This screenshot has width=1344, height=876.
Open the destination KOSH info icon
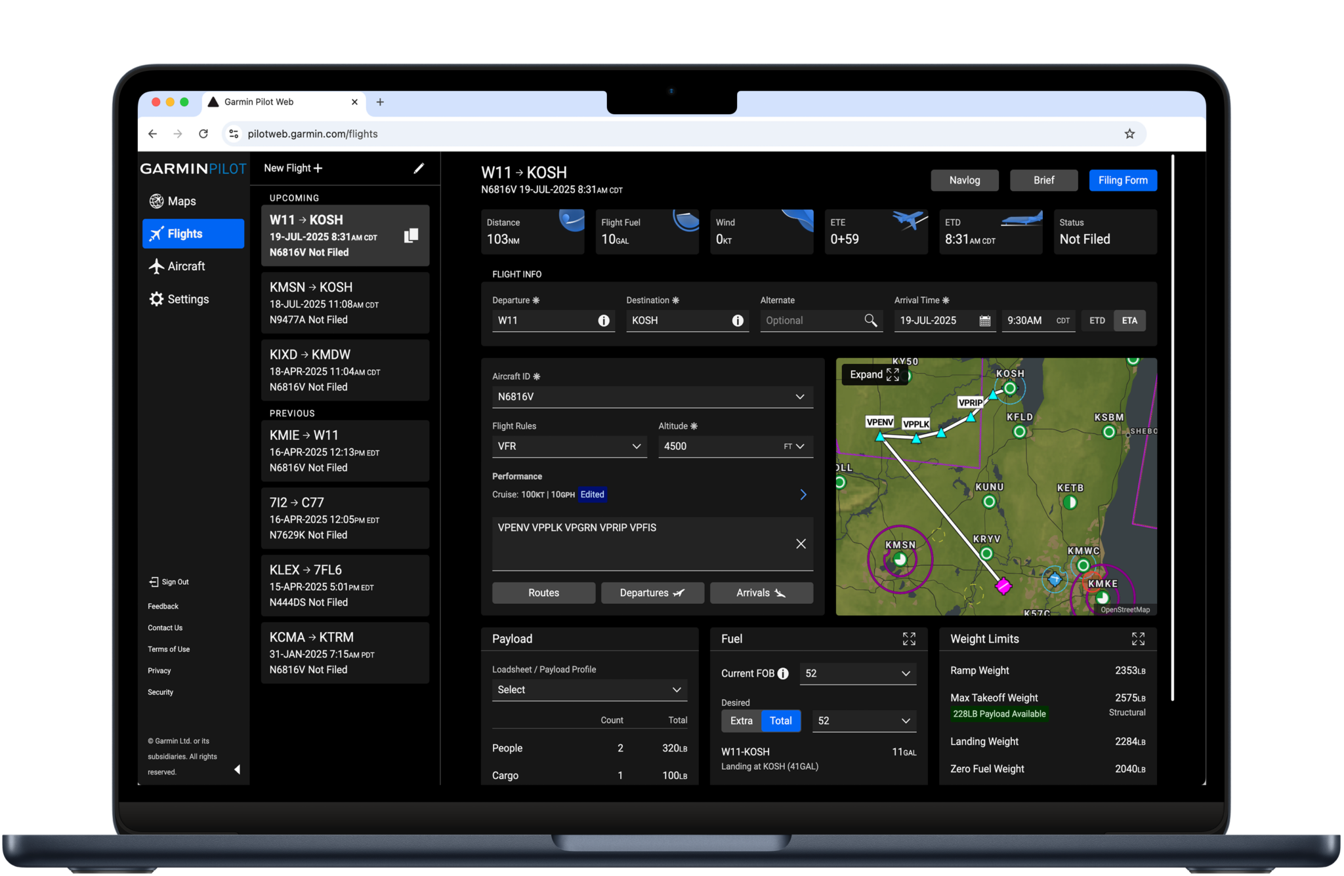(737, 321)
